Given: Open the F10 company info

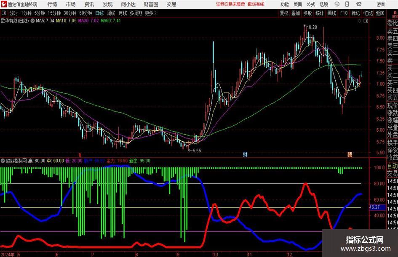Looking at the screenshot, I should click(344, 13).
